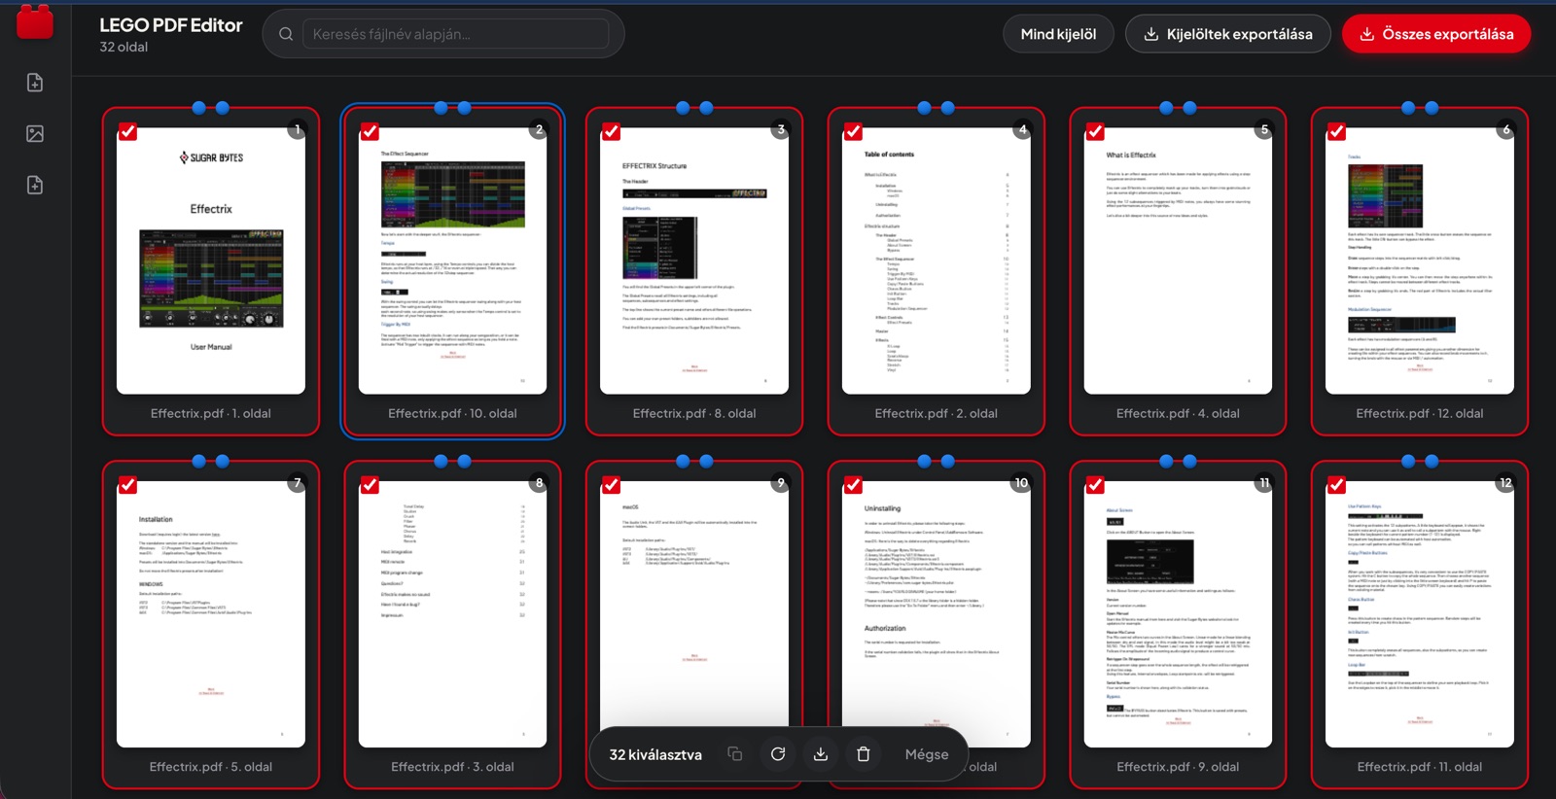Duplicate the selected pages with the copy icon

[735, 754]
